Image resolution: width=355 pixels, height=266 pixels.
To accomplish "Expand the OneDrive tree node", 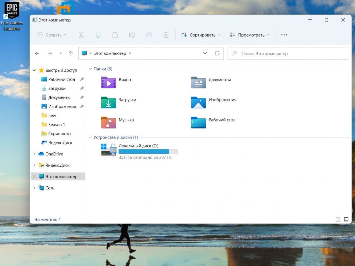I will tap(34, 154).
